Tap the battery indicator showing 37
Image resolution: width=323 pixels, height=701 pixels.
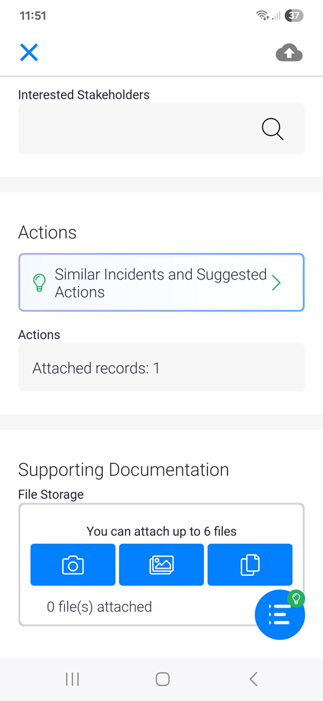click(295, 16)
